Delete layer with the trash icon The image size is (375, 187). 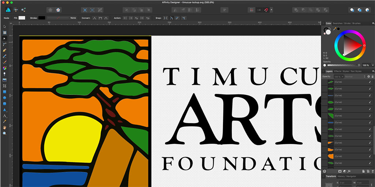[x=372, y=171]
